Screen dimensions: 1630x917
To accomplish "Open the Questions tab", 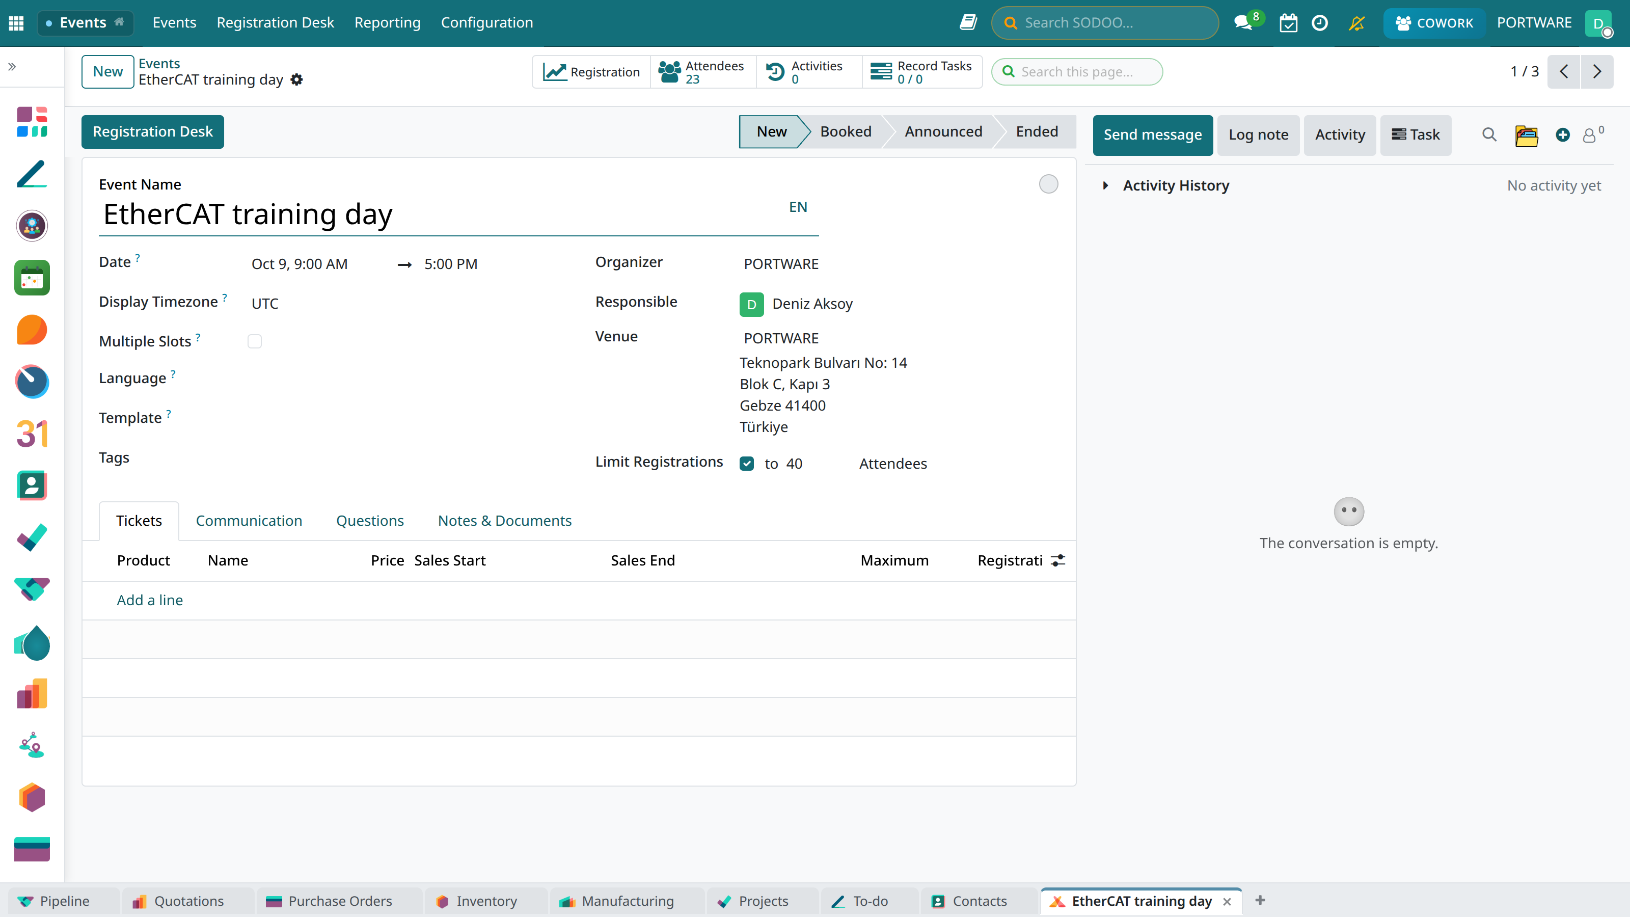I will [369, 521].
